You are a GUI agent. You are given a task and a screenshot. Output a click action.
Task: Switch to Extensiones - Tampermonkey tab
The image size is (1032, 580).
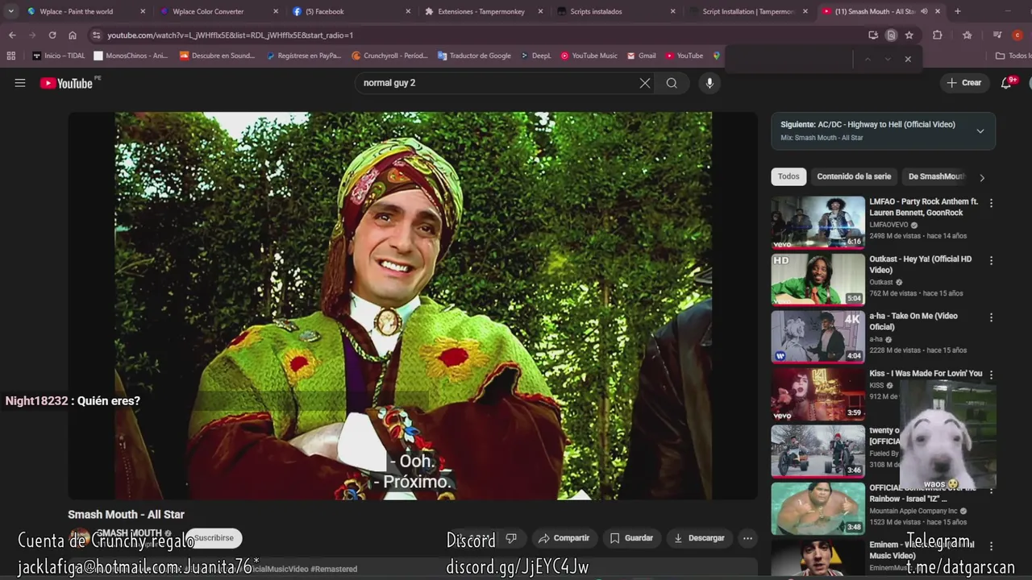pos(484,11)
